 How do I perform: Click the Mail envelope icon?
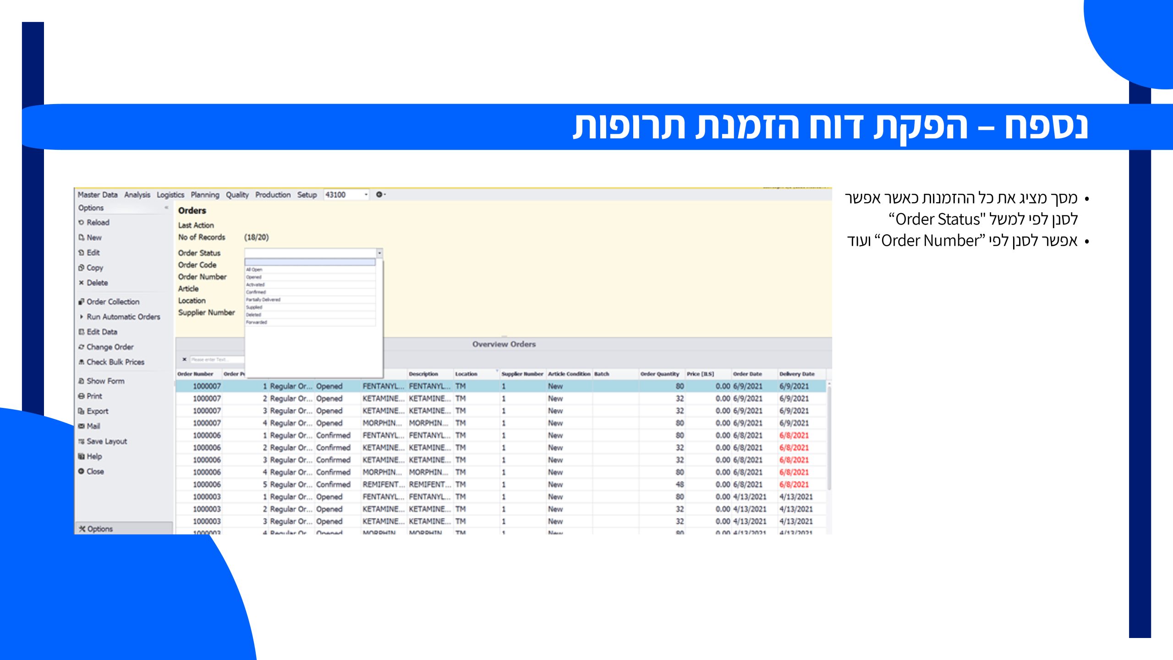coord(81,426)
